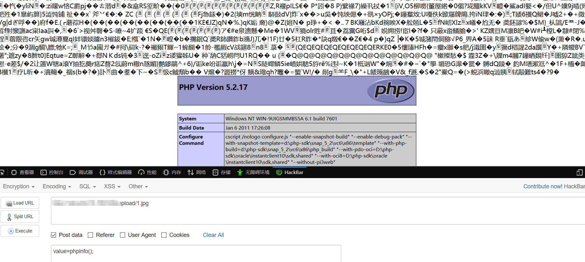
Task: Click the PHP logo image
Action: 391,91
